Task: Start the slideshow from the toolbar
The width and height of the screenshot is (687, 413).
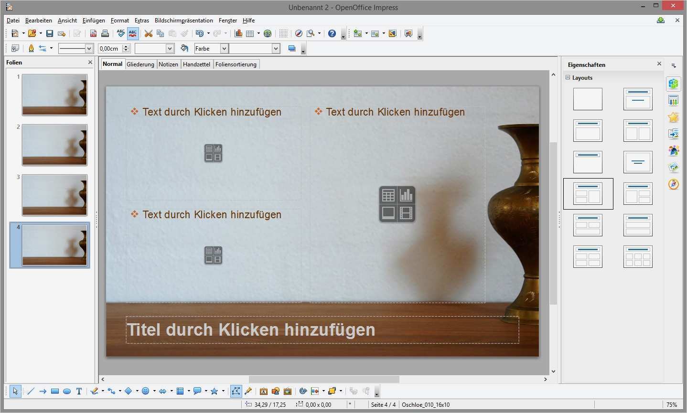Action: [408, 33]
